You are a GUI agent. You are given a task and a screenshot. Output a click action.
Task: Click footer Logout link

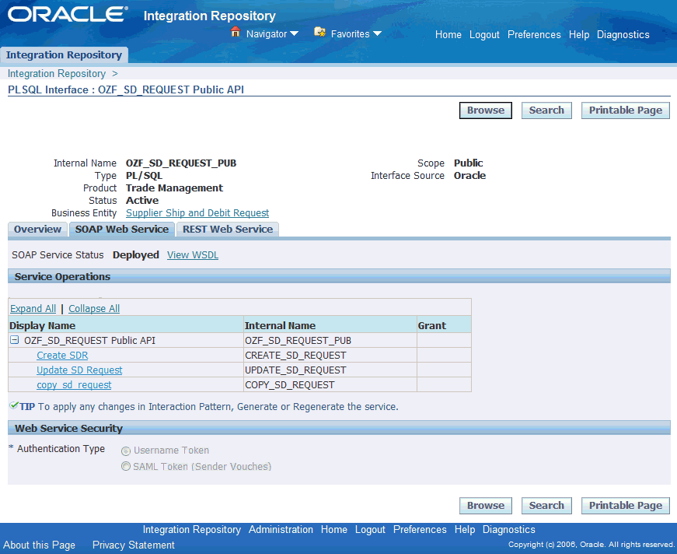[370, 529]
